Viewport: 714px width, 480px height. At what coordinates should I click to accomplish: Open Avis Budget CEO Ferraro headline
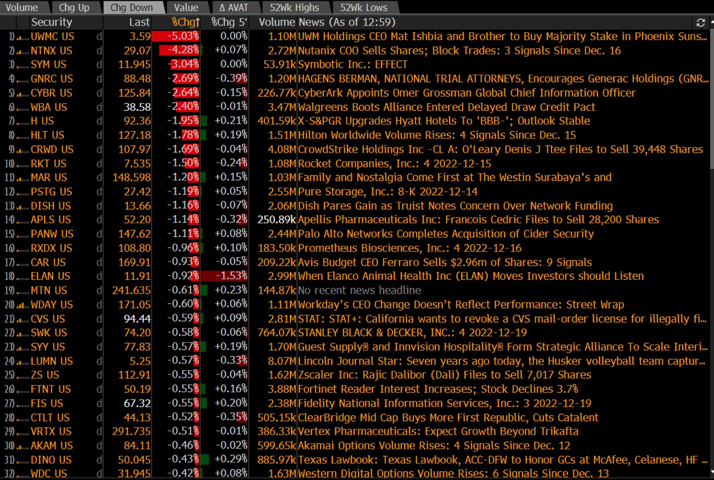point(445,262)
